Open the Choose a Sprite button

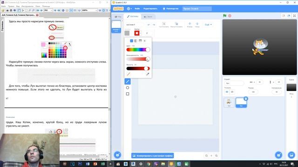[x=278, y=155]
